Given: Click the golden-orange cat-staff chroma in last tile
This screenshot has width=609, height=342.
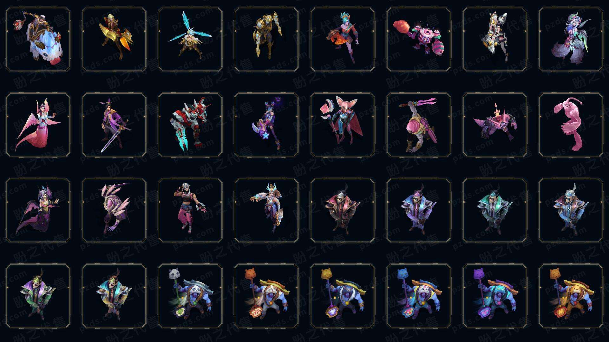Looking at the screenshot, I should coord(571,296).
